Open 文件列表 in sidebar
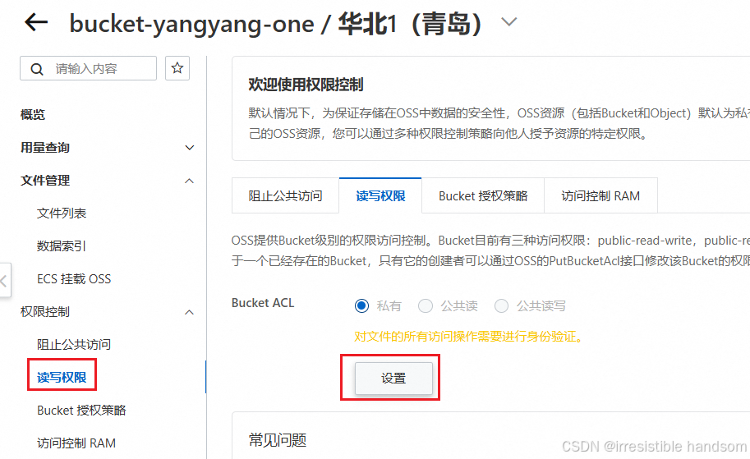The height and width of the screenshot is (459, 750). point(62,213)
